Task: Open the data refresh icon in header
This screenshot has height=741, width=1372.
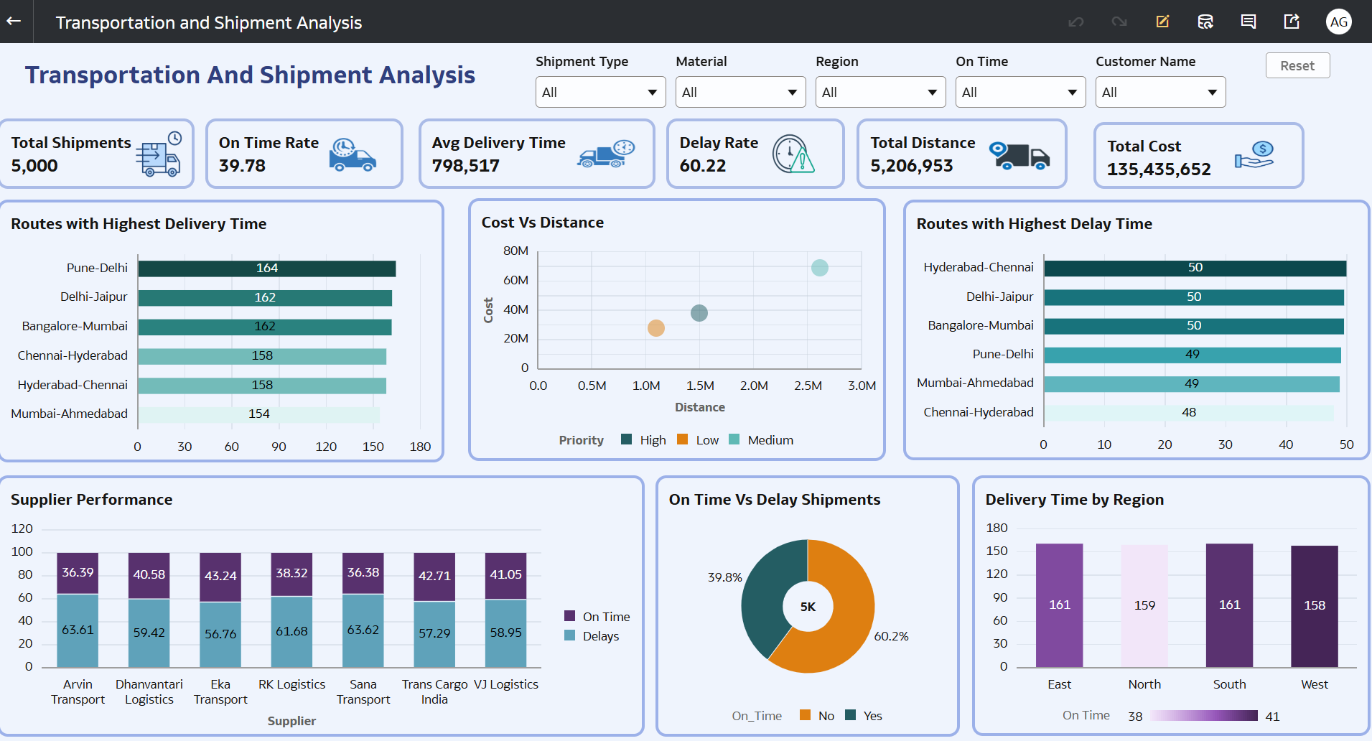Action: (1205, 22)
